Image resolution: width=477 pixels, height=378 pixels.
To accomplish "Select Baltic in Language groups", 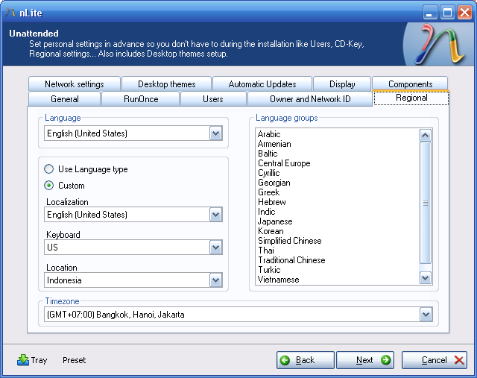I will pyautogui.click(x=268, y=154).
